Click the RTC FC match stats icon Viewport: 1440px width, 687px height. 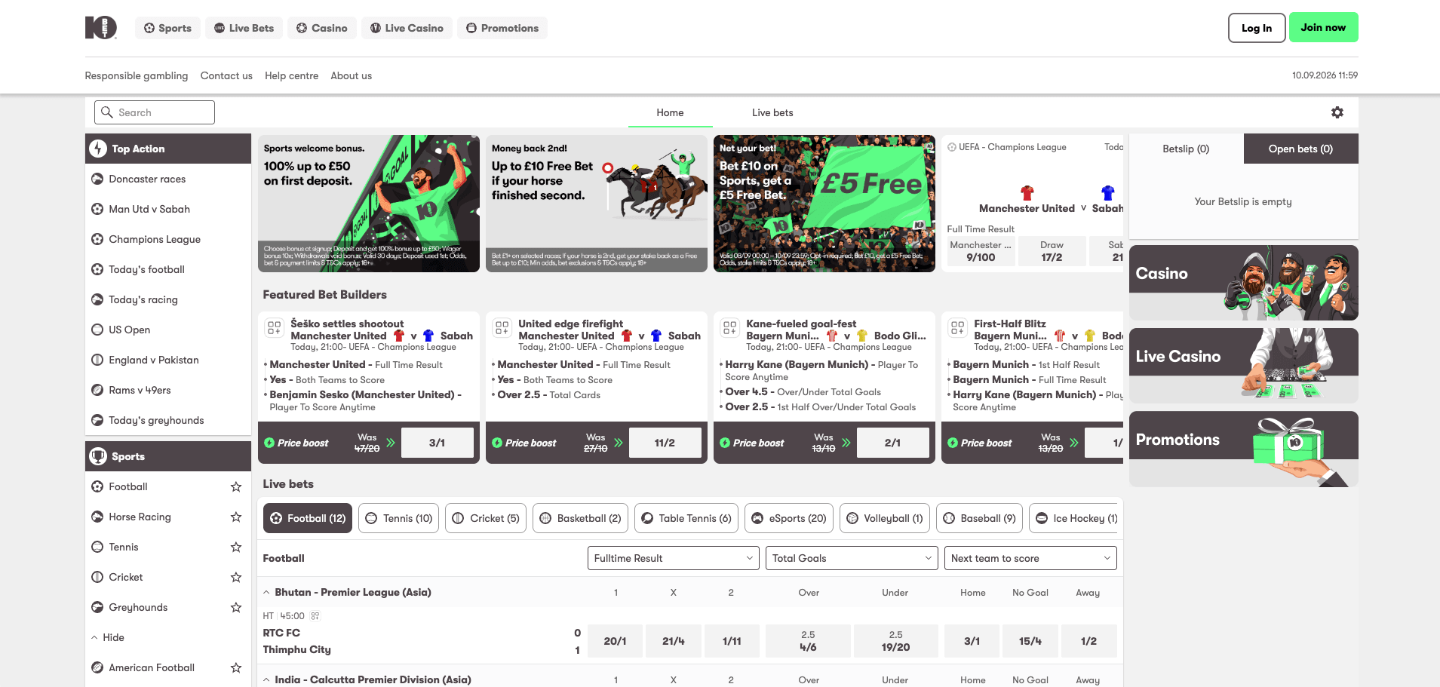pyautogui.click(x=315, y=616)
